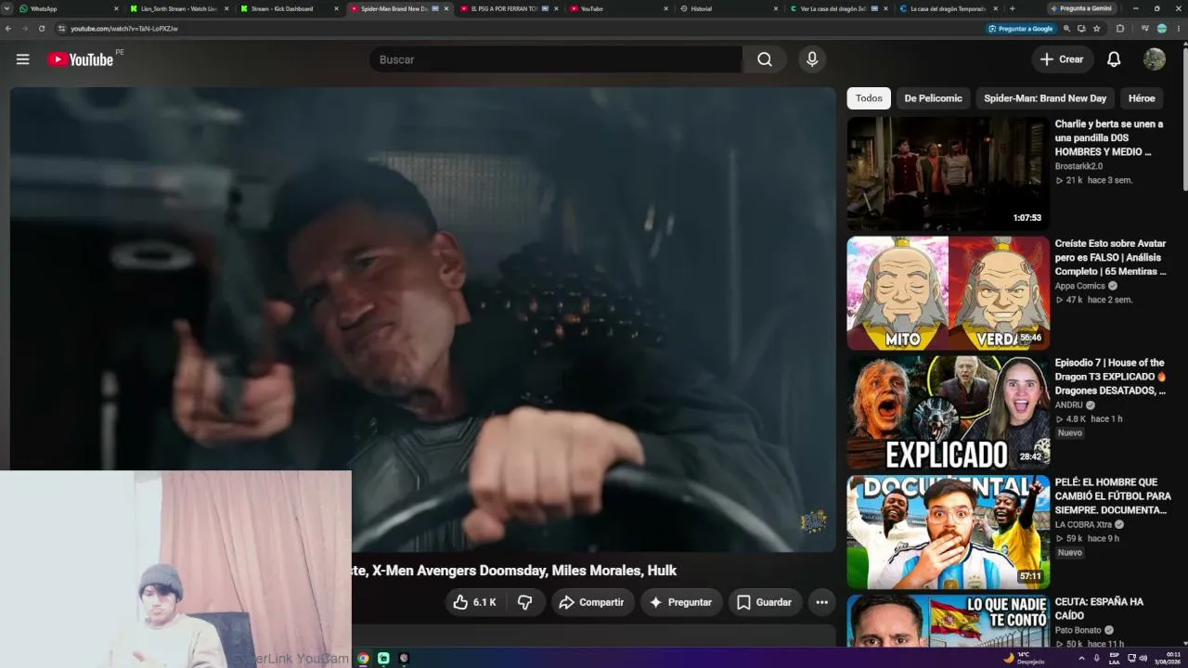Open the green app icon in taskbar
Screen dimensions: 1188x668
[x=383, y=658]
